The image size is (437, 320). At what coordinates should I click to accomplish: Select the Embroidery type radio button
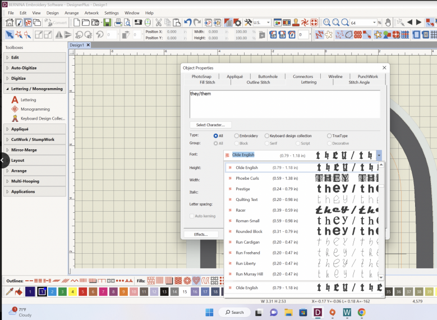click(x=236, y=135)
